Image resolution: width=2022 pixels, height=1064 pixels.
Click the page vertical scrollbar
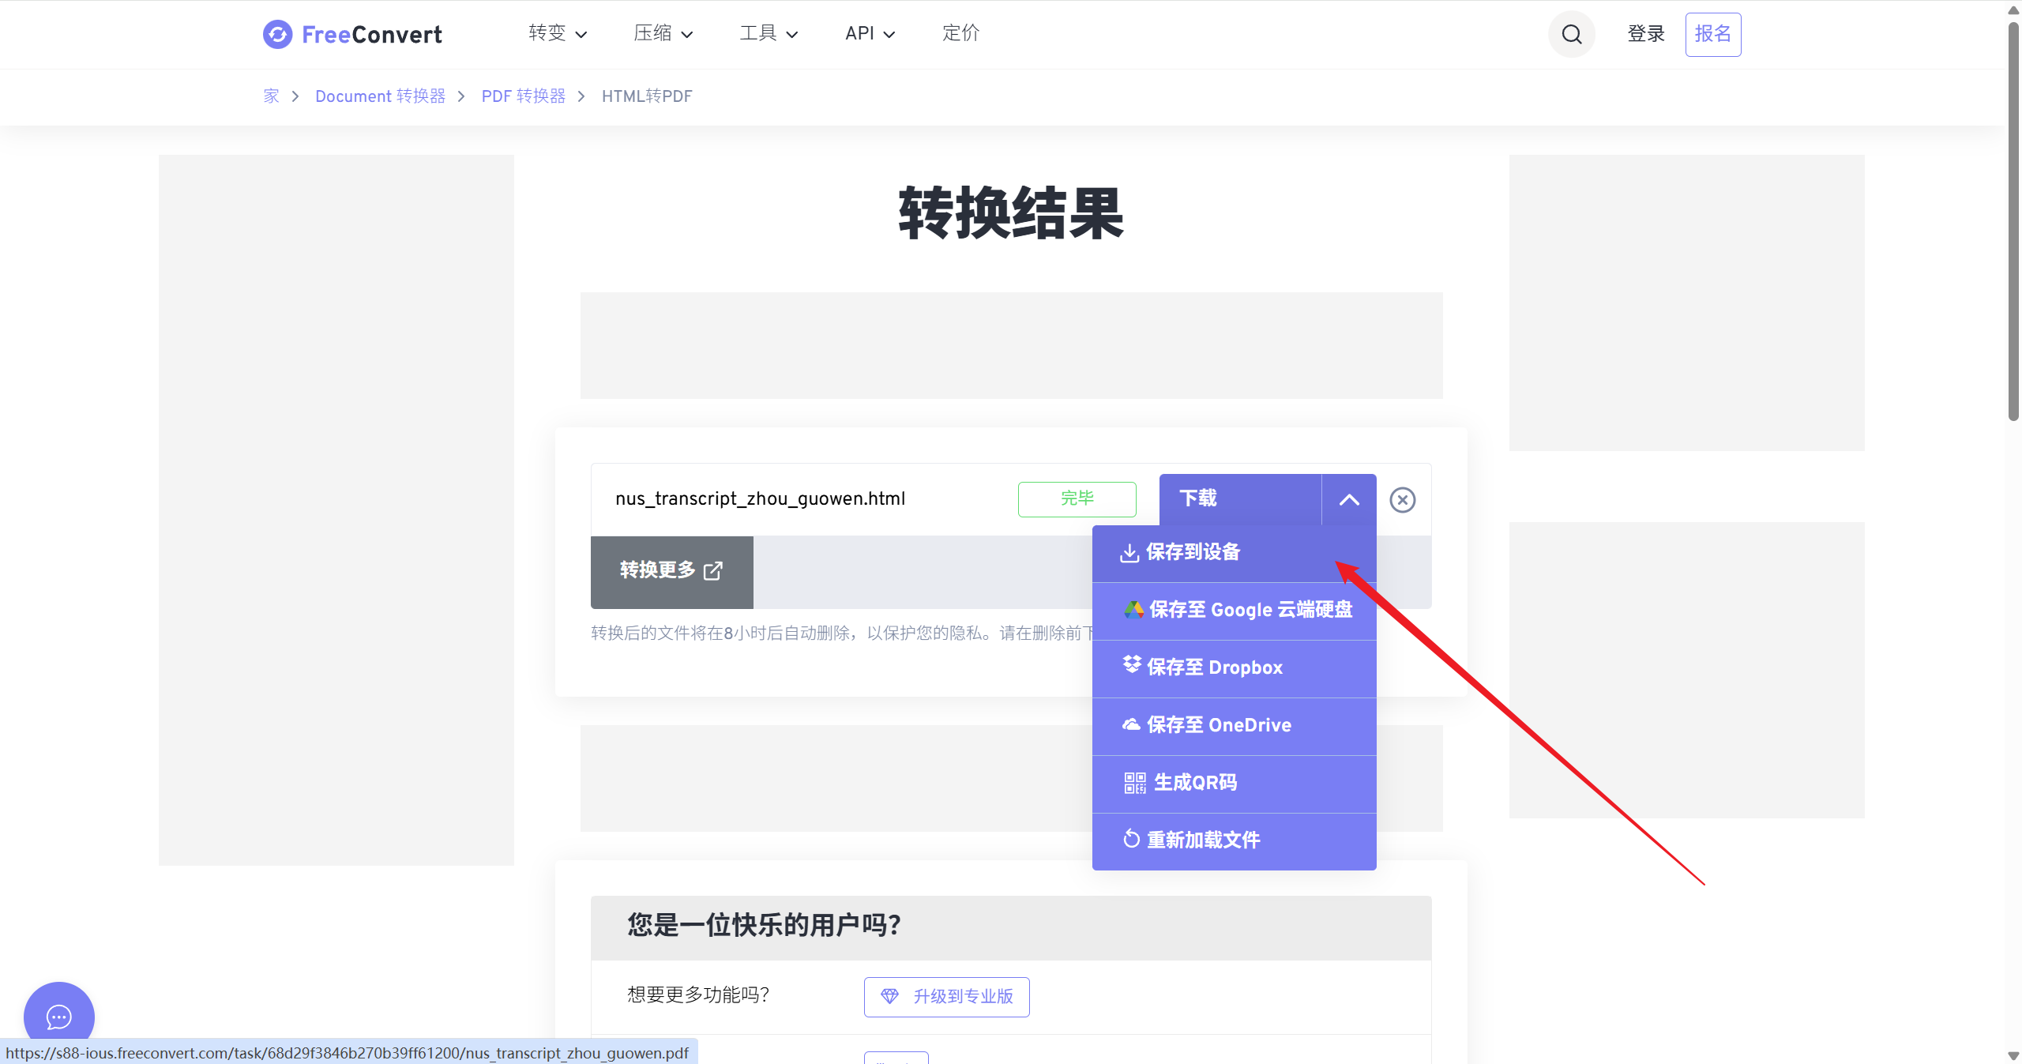pos(2013,221)
